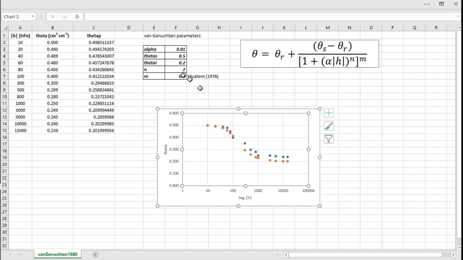Click the vertical scrollbar up arrow
This screenshot has height=260, width=463.
coord(459,27)
